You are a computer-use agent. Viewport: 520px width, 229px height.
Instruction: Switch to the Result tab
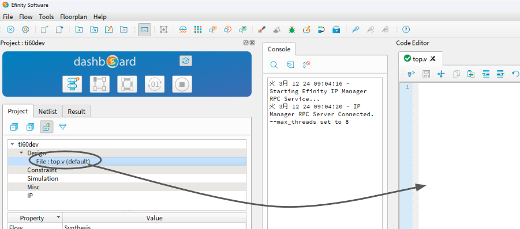click(x=77, y=112)
